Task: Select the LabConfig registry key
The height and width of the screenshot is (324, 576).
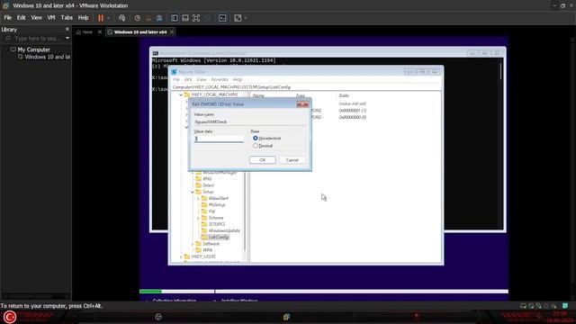Action: click(x=219, y=238)
